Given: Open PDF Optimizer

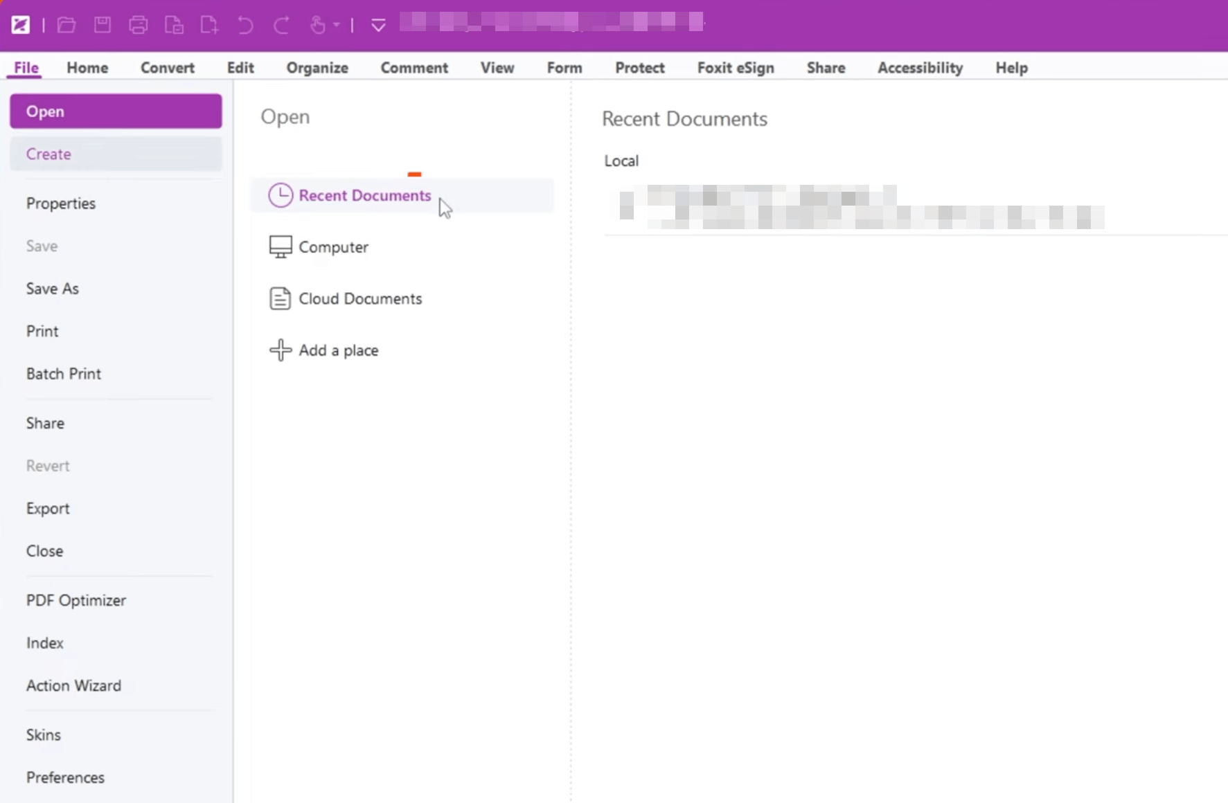Looking at the screenshot, I should [76, 600].
